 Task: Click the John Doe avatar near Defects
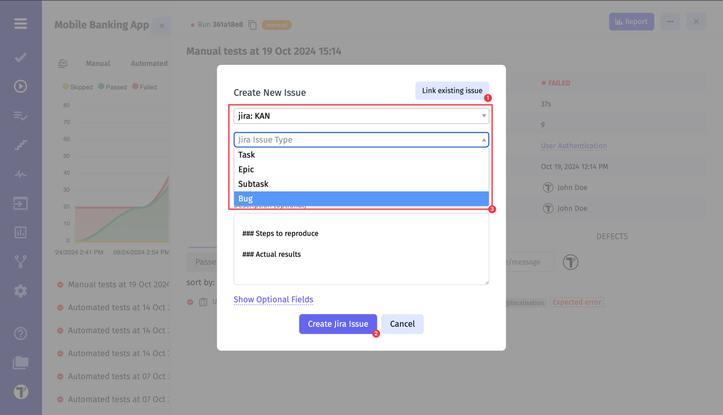tap(570, 261)
